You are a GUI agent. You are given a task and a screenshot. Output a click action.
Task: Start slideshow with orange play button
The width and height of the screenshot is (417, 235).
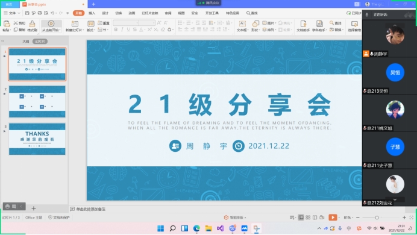[333, 218]
